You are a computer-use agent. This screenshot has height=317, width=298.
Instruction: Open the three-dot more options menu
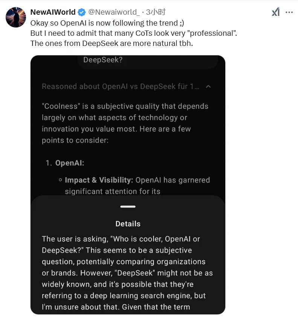[x=289, y=12]
